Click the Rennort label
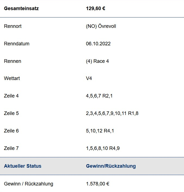The image size is (184, 192). (x=13, y=26)
